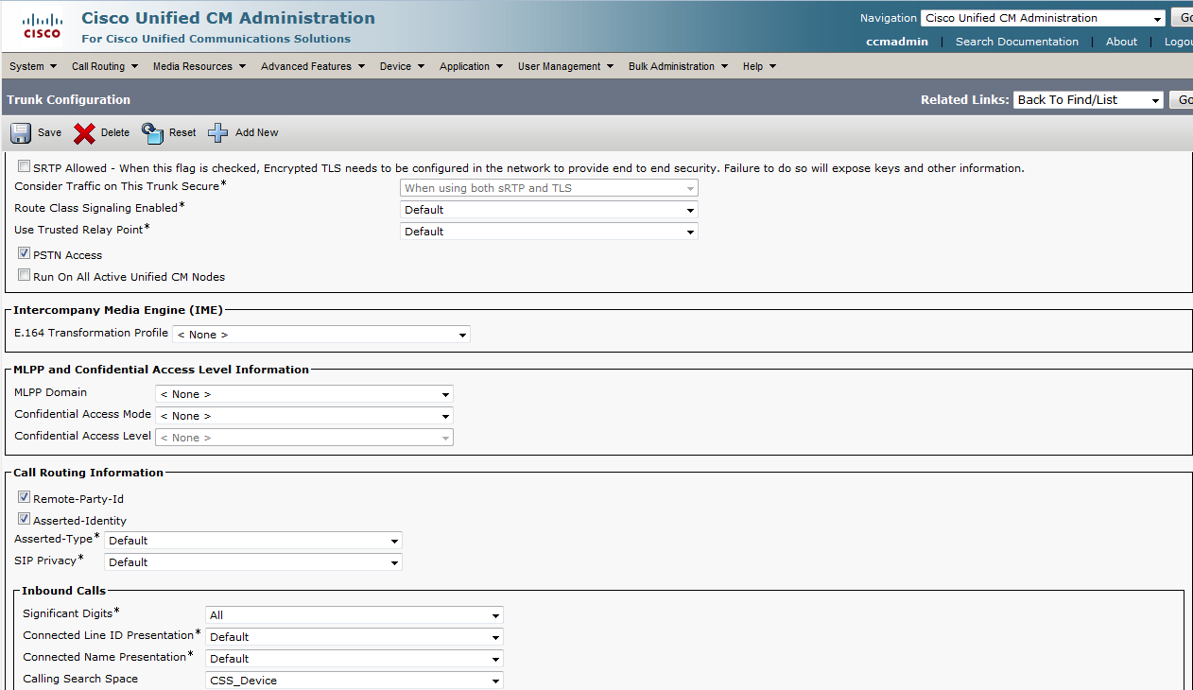Open the Calling Search Space dropdown
The height and width of the screenshot is (690, 1193).
coord(354,681)
